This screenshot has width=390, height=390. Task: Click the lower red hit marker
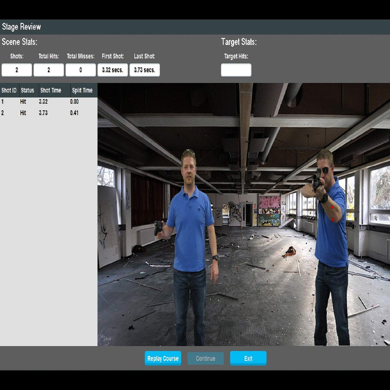333,220
